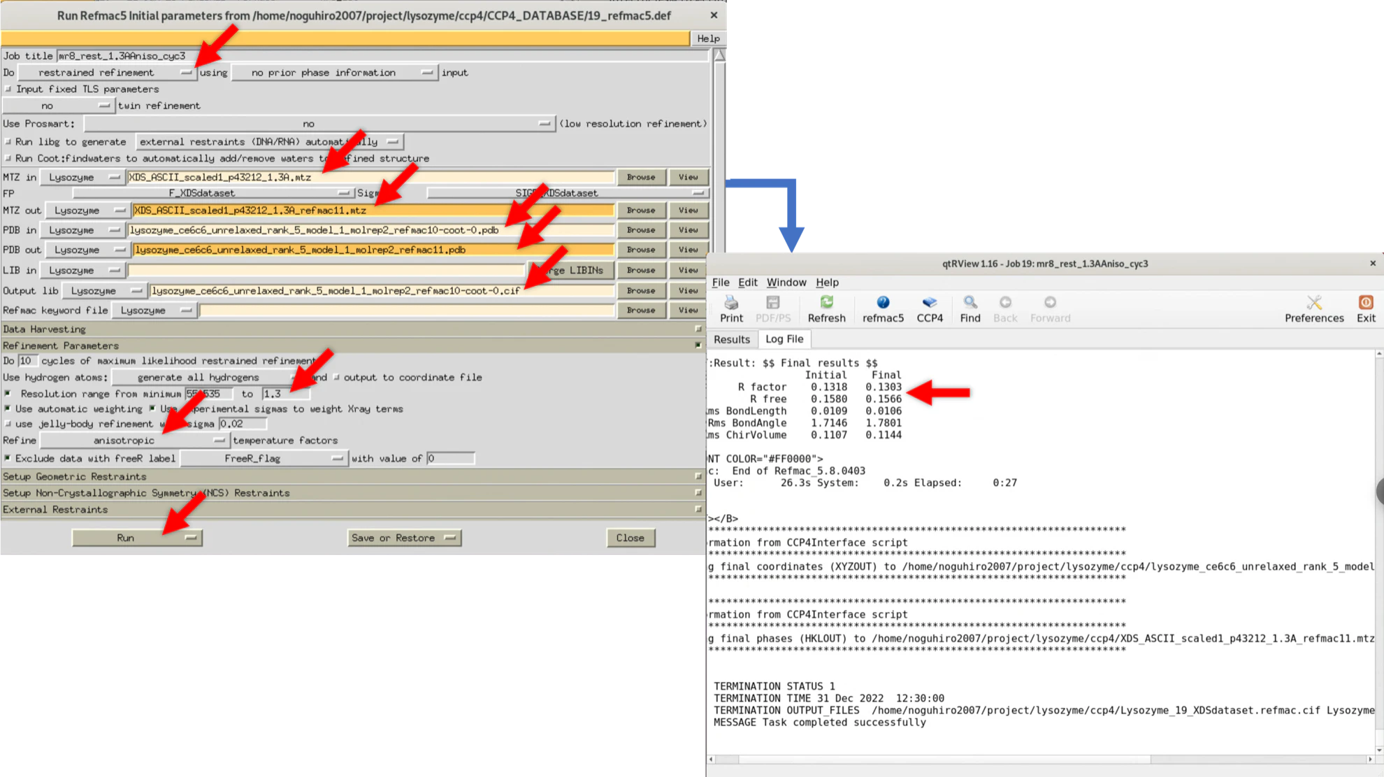Click the Refresh icon in qtRView
The height and width of the screenshot is (777, 1384).
click(826, 308)
